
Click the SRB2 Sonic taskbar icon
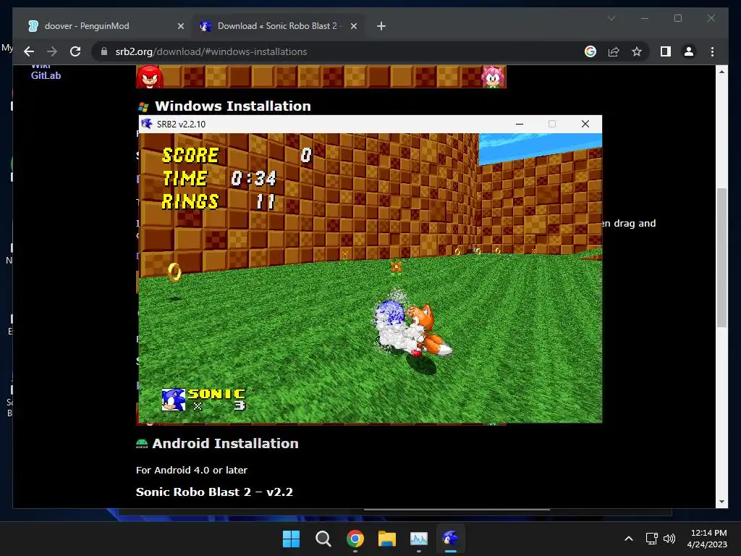[450, 539]
